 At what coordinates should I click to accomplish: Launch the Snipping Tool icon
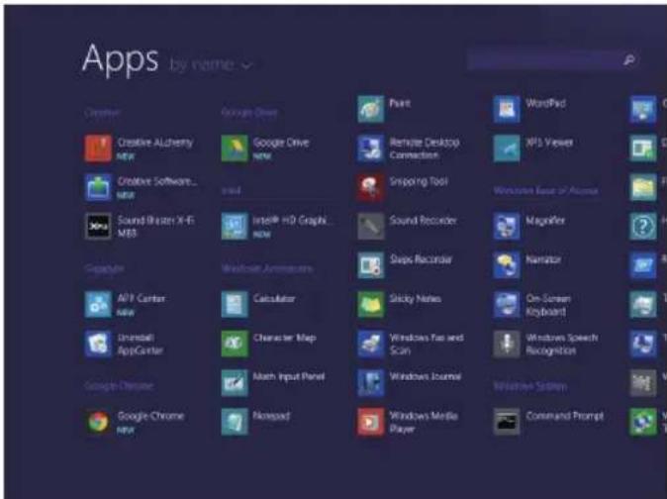[370, 187]
